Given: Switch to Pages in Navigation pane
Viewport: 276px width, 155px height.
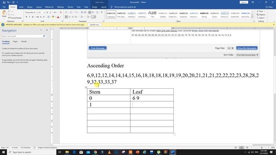Looking at the screenshot, I should (16, 41).
